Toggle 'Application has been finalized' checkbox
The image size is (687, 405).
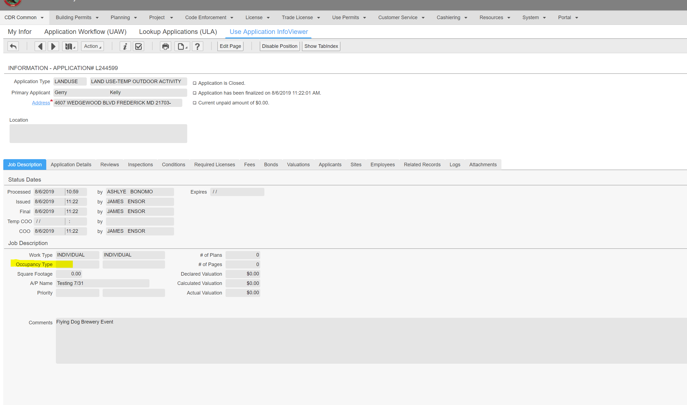click(195, 93)
